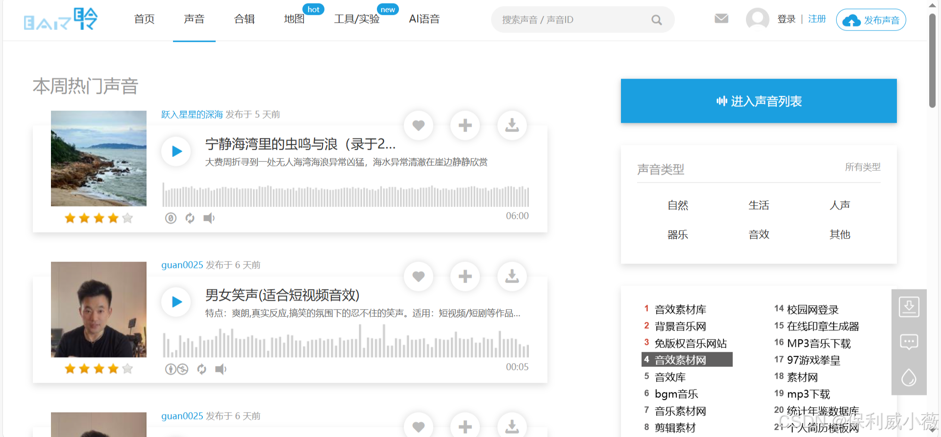Image resolution: width=941 pixels, height=437 pixels.
Task: Click highlighted item 音效素材网
Action: 687,360
